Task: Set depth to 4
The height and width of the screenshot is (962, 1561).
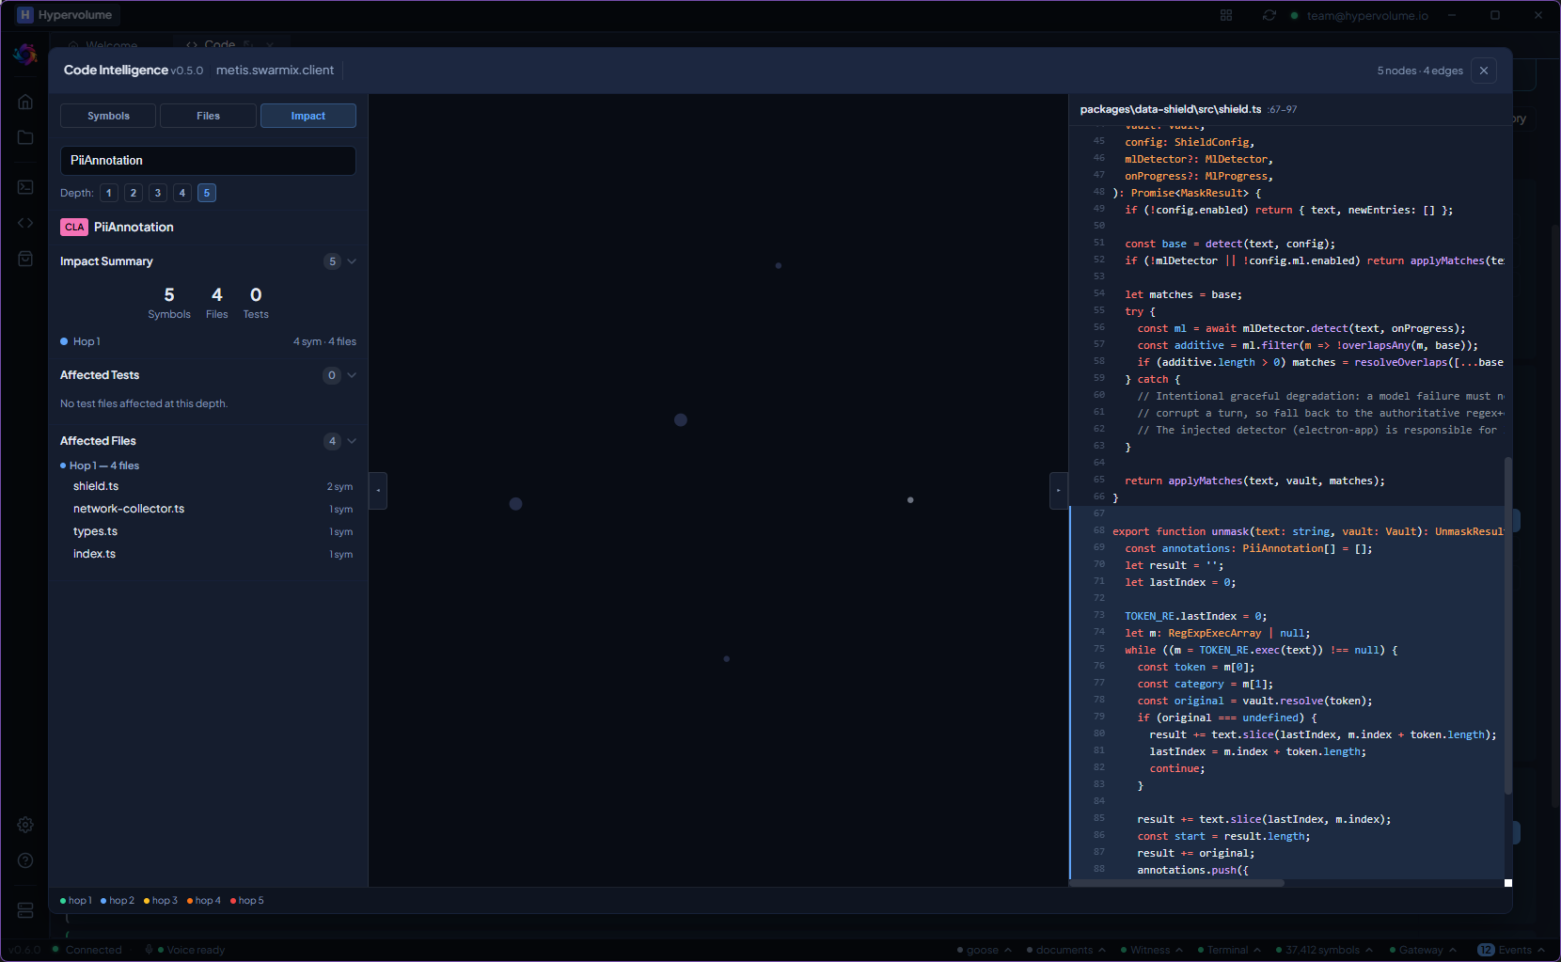Action: (182, 193)
